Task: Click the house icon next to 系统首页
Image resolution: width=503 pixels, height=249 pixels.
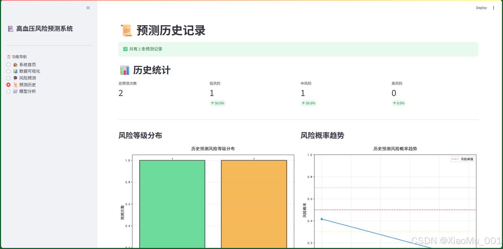Action: [15, 64]
